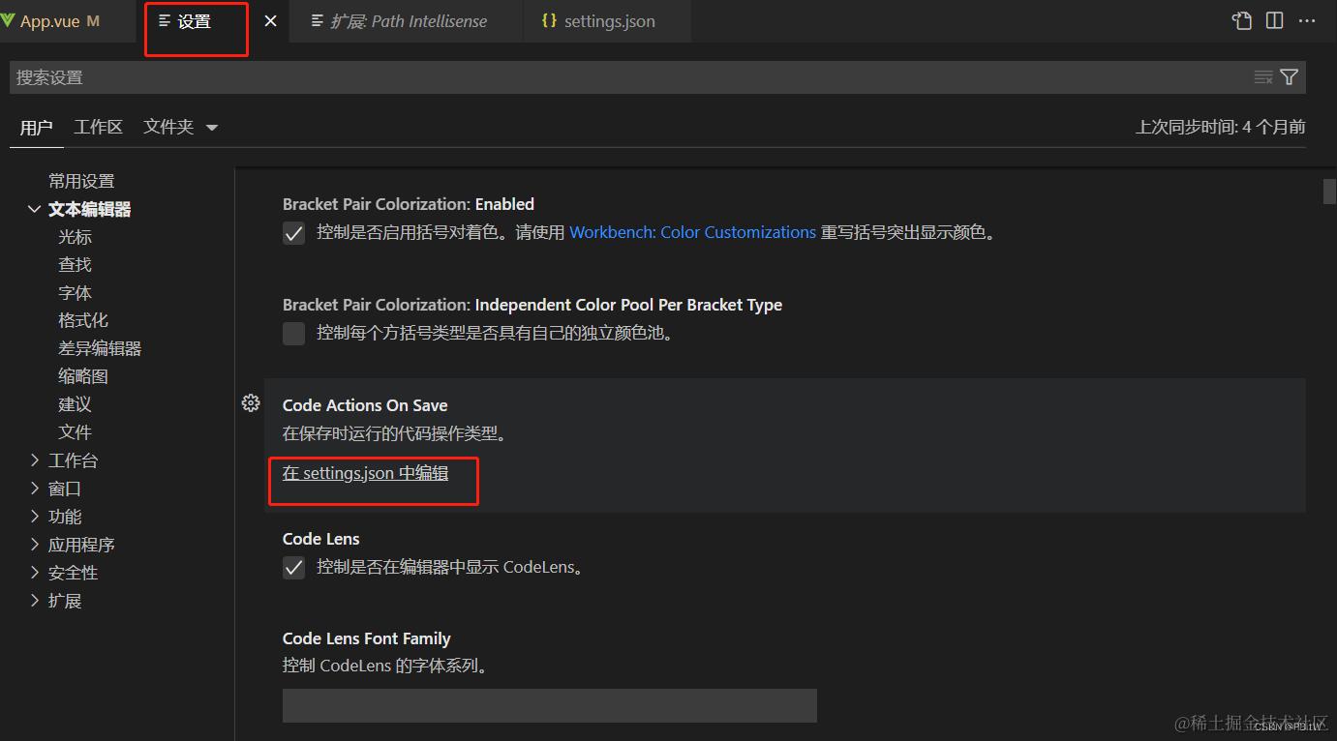This screenshot has width=1337, height=741.
Task: Open more actions ellipsis in editor toolbar
Action: pyautogui.click(x=1308, y=20)
